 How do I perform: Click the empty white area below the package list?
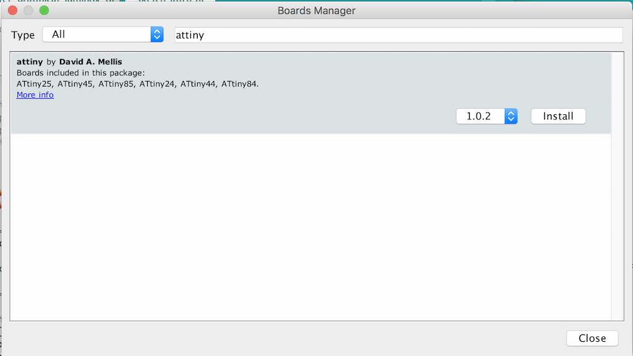[x=311, y=227]
